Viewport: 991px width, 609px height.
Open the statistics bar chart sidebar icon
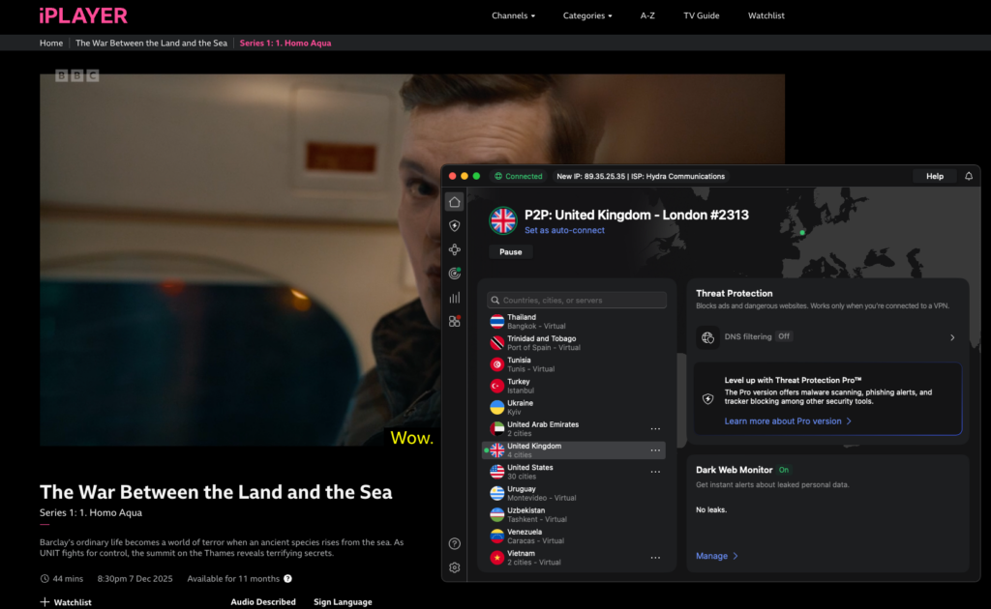455,297
